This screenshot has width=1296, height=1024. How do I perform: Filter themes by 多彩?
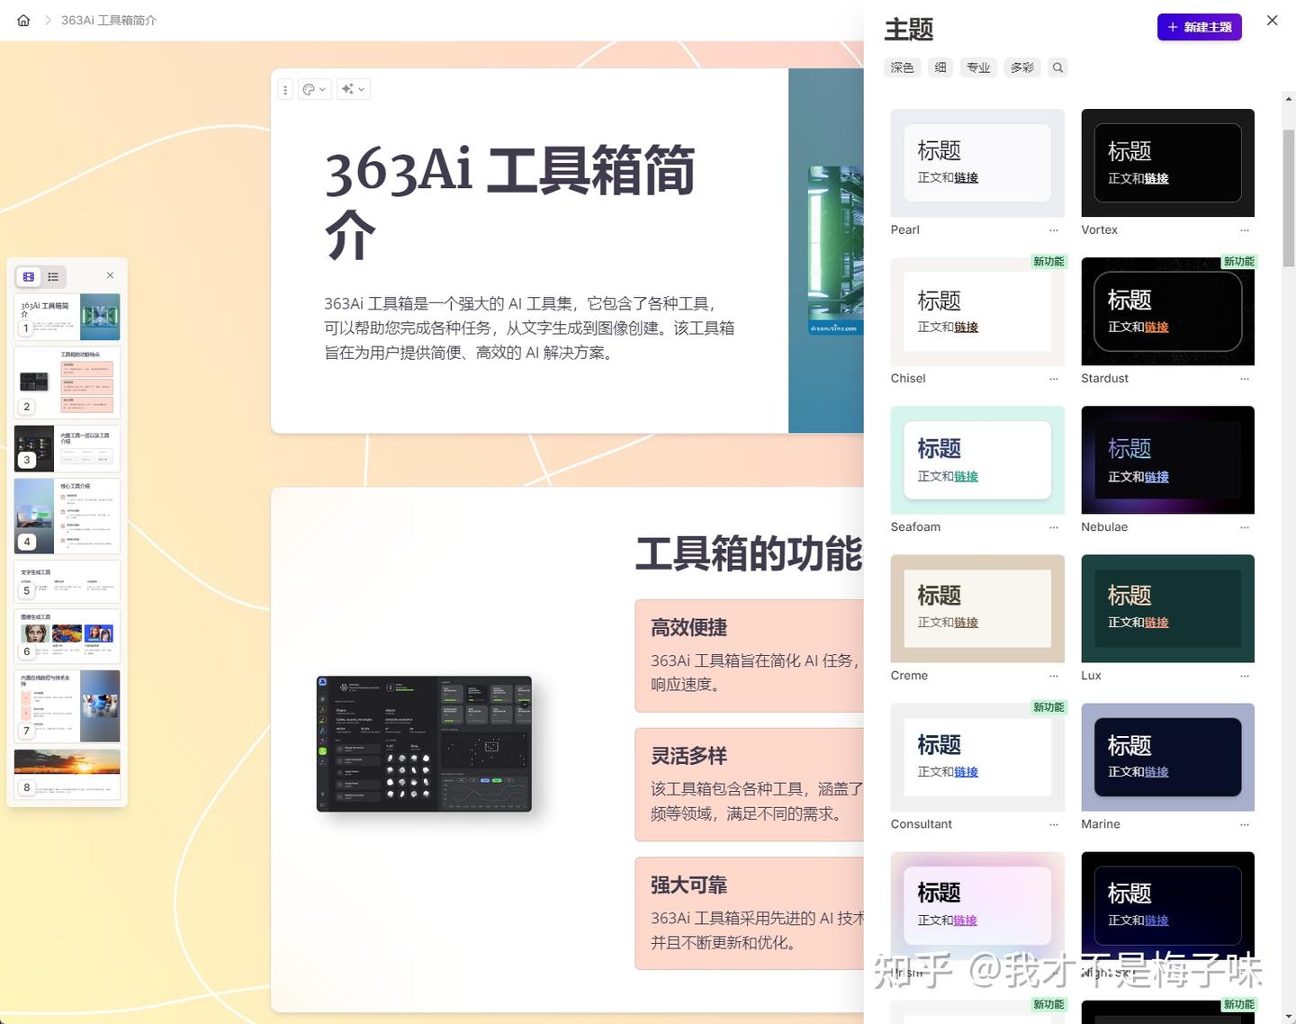(x=1022, y=67)
